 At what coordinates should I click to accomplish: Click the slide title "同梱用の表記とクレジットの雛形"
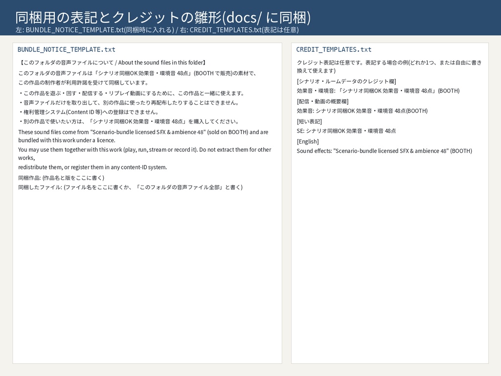(x=163, y=17)
